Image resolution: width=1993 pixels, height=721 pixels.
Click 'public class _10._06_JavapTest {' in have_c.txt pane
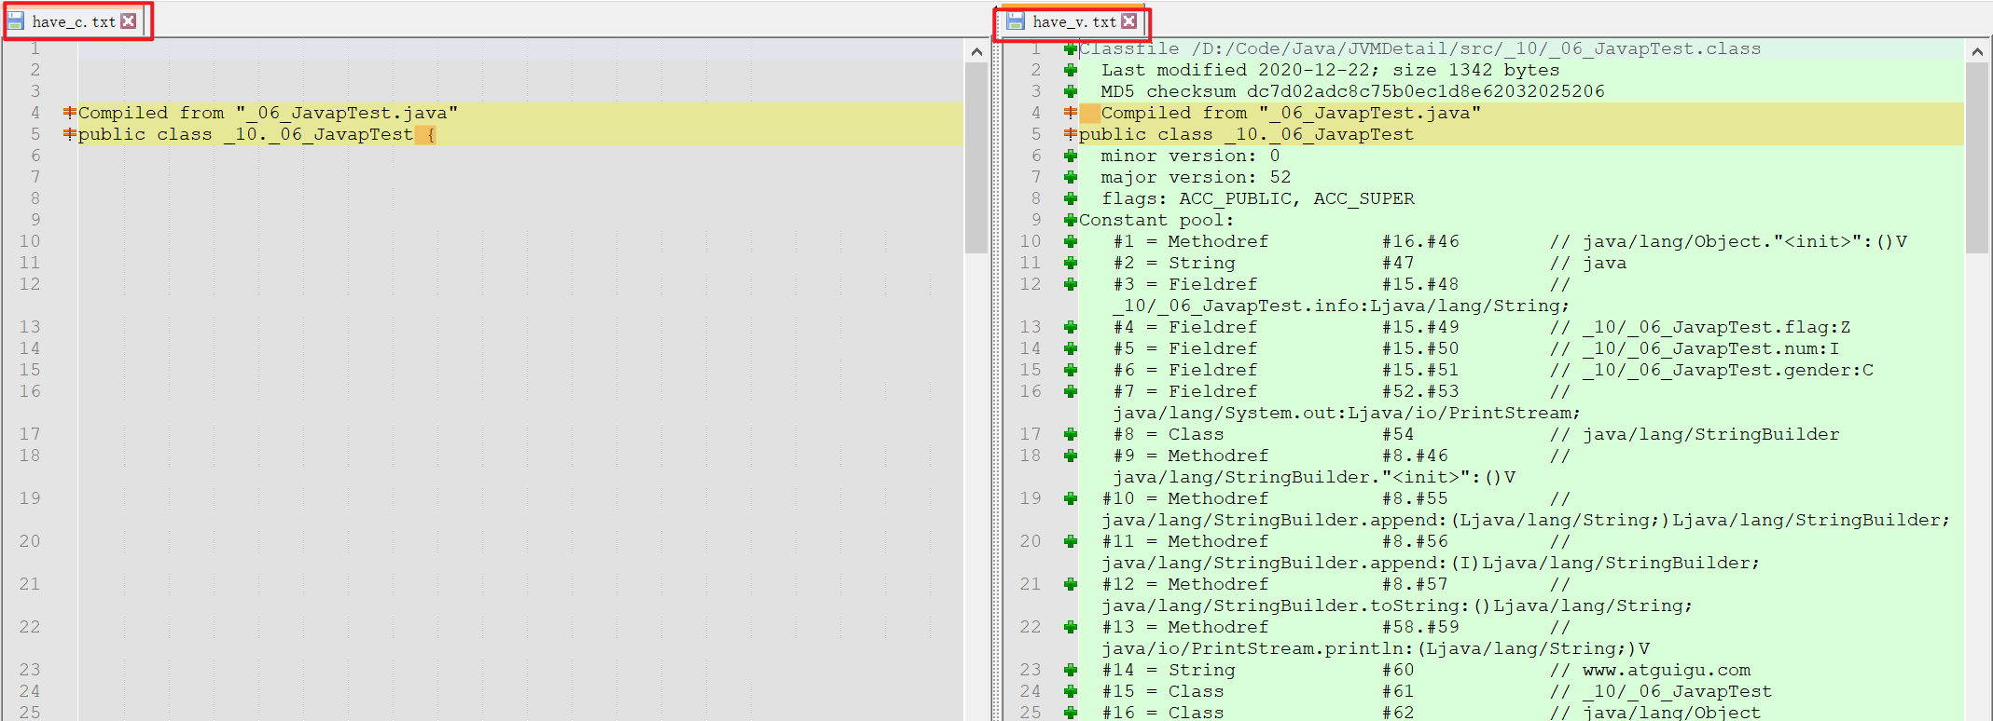257,134
